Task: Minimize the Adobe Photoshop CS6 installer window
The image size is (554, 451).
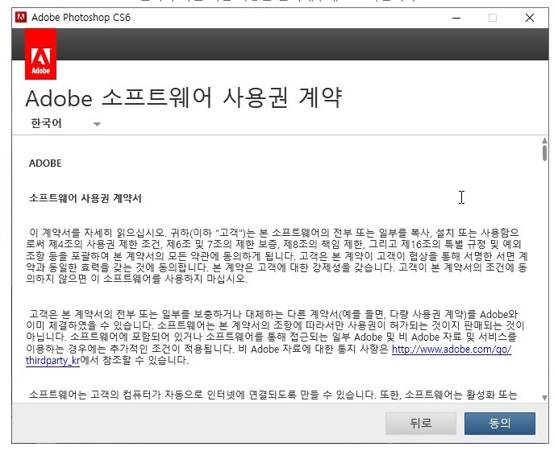Action: point(456,18)
